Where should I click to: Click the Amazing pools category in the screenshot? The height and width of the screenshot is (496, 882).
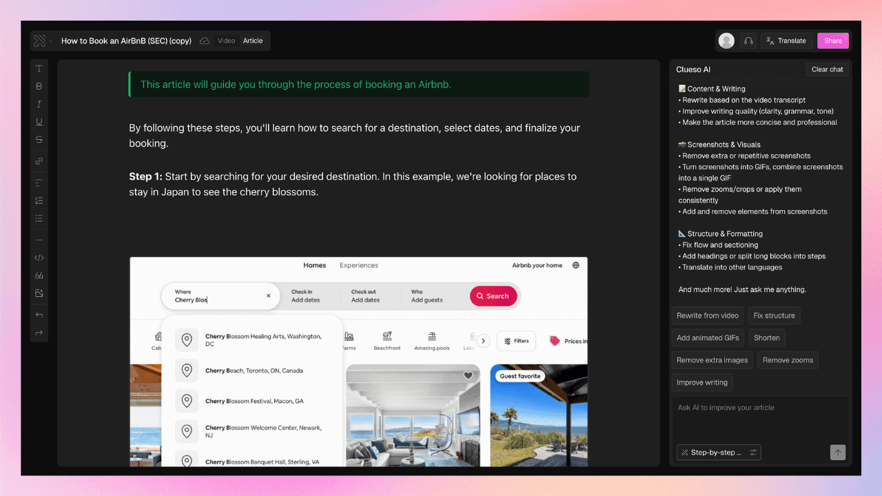click(x=432, y=340)
